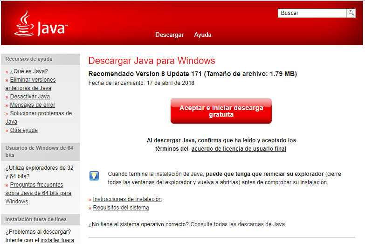365x244 pixels.
Task: Open the Ayuda menu item
Action: click(x=203, y=35)
